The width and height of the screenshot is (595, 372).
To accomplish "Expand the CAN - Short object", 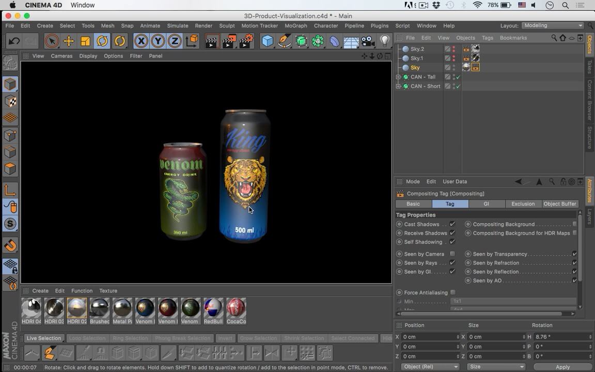I will pyautogui.click(x=398, y=86).
